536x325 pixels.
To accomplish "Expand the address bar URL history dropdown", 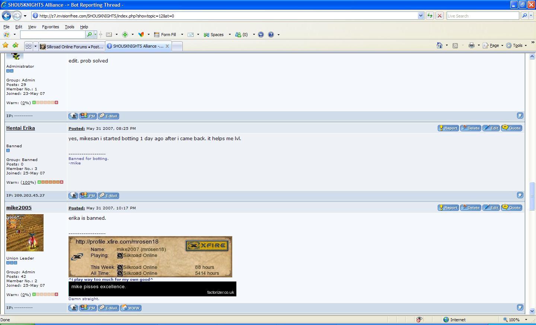I will tap(421, 16).
